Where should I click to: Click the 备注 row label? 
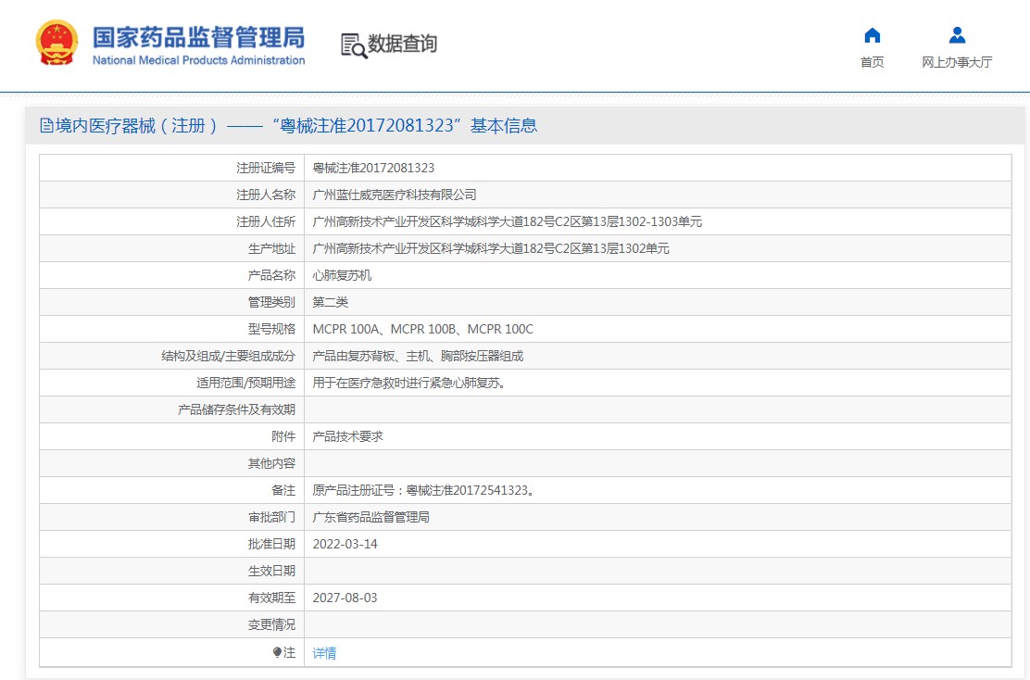pos(283,491)
